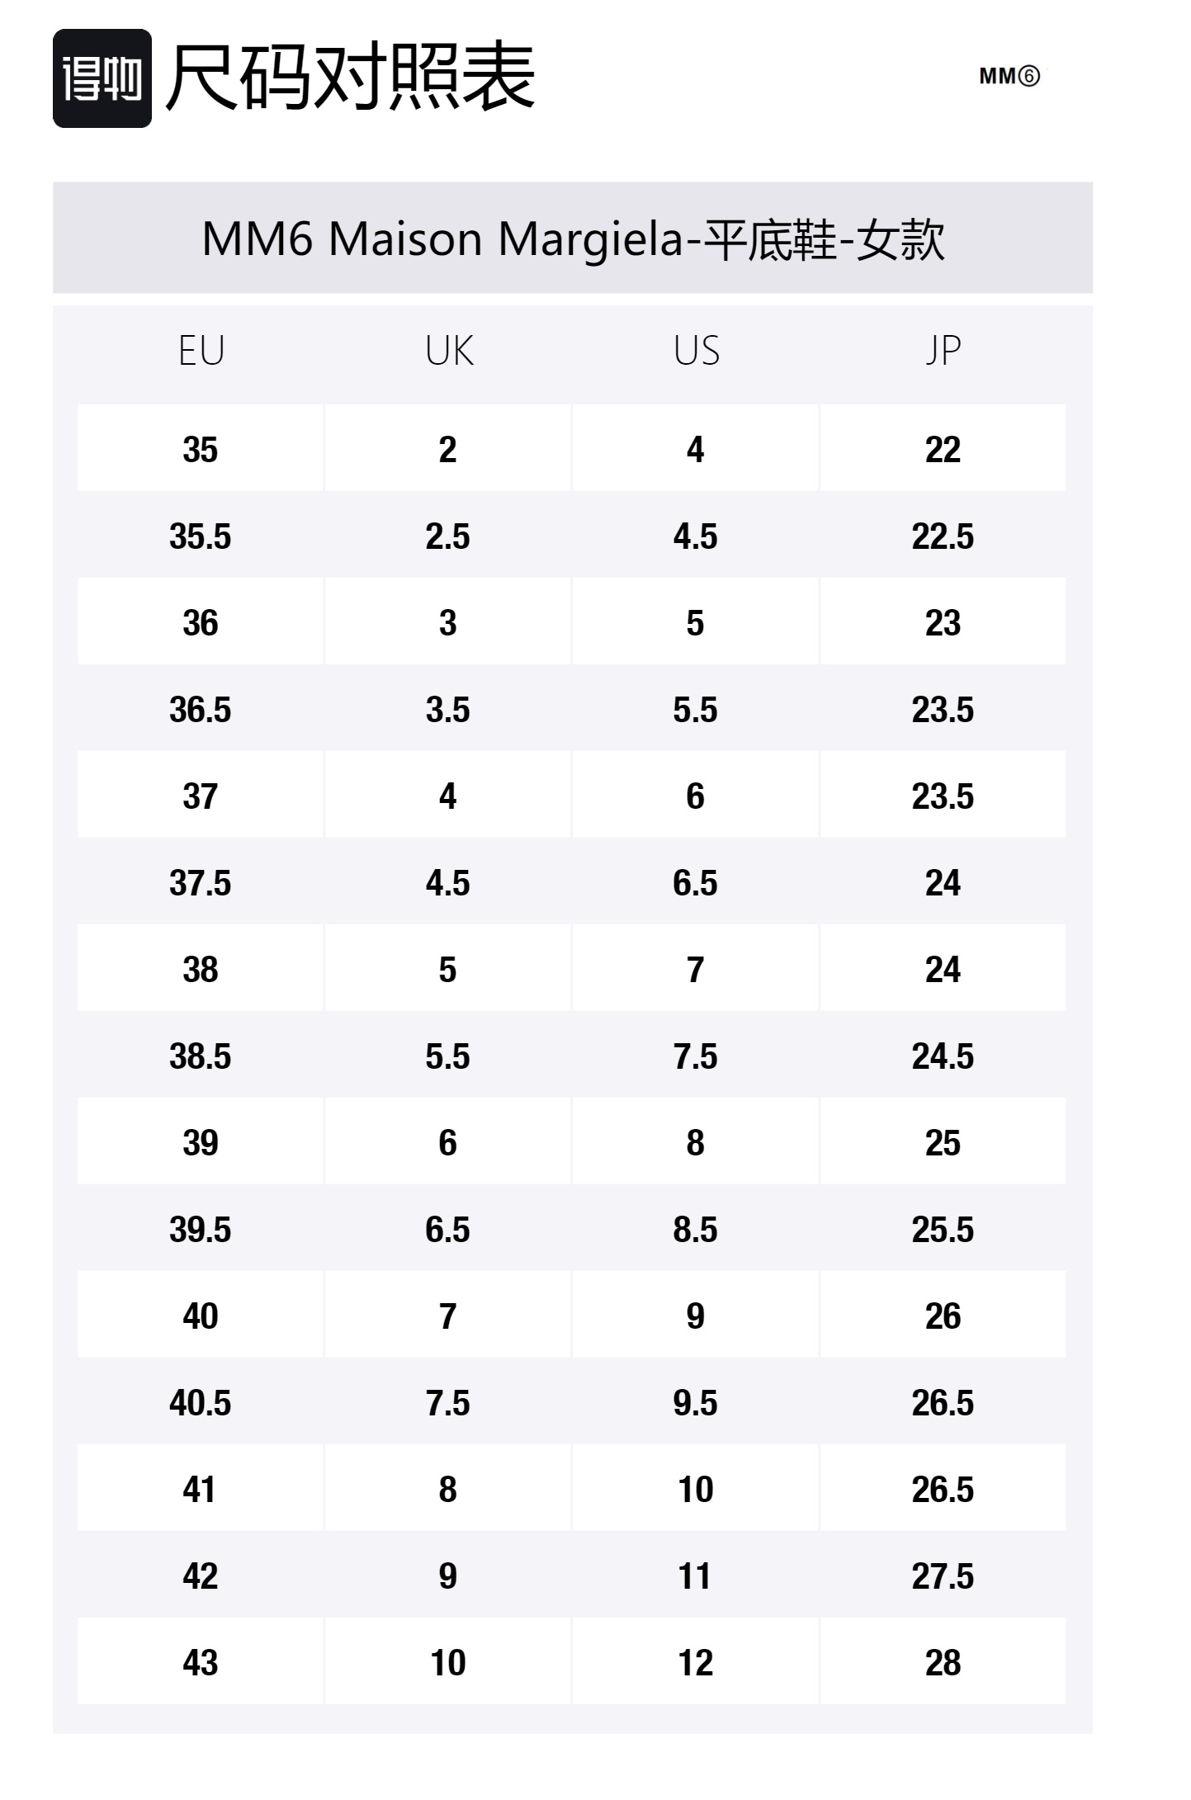Image resolution: width=1191 pixels, height=1800 pixels.
Task: Click the JP size 25 cell
Action: click(x=943, y=1143)
